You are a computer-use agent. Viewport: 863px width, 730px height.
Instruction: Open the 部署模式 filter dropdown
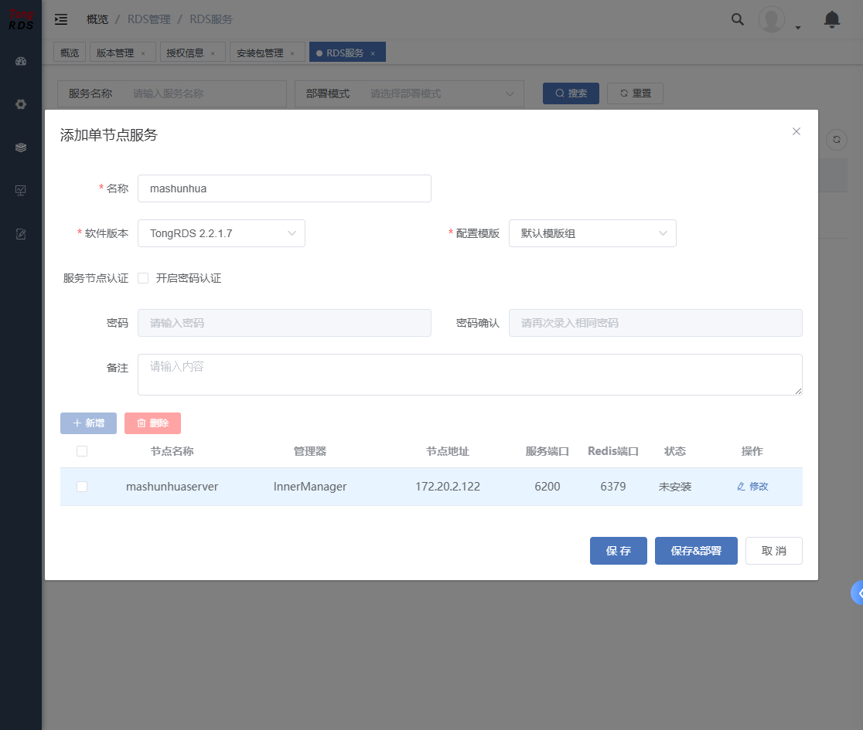[410, 93]
